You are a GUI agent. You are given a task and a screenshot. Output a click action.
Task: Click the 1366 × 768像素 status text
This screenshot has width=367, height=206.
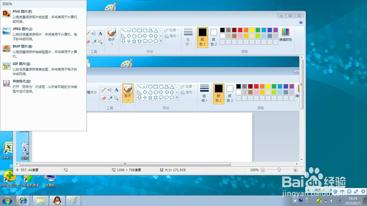[129, 170]
